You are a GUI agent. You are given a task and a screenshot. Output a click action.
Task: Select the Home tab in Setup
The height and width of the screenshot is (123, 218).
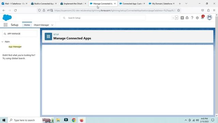(27, 25)
